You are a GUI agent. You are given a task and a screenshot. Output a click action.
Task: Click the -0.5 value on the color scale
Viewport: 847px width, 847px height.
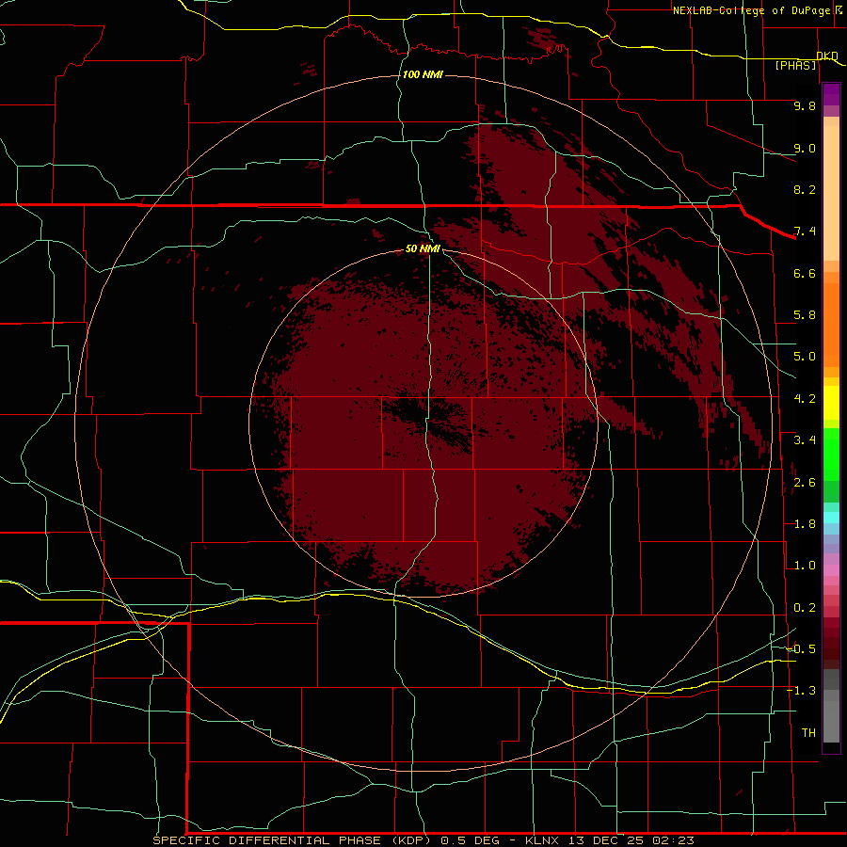point(802,648)
